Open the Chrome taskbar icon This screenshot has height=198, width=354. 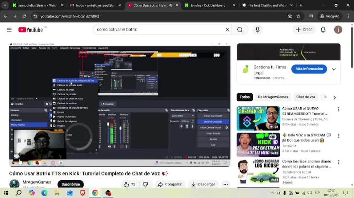coord(95,193)
